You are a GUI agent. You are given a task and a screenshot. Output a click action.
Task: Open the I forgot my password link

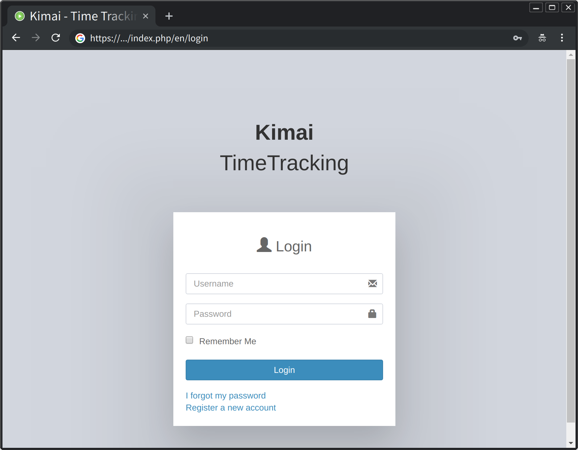pos(225,395)
